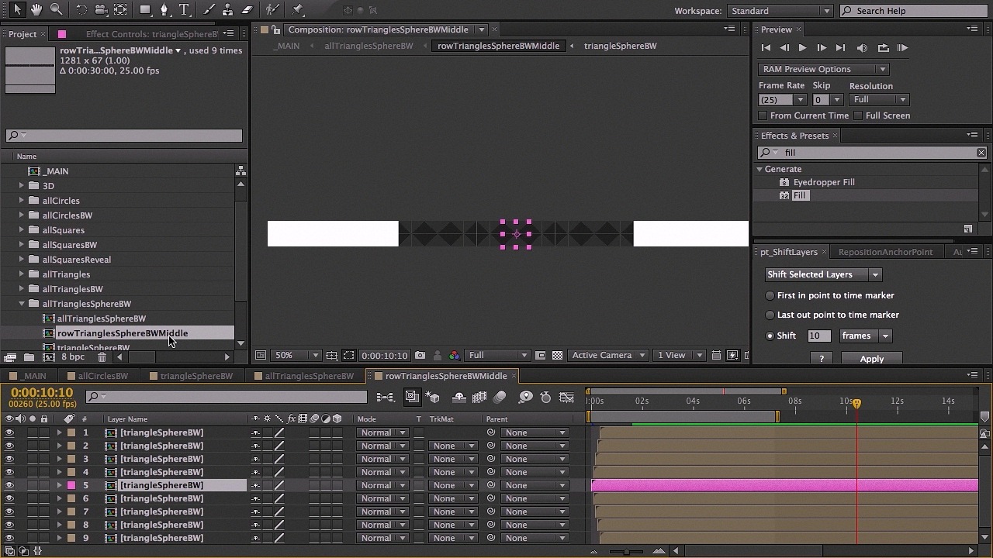Open preview Resolution Full dropdown
The width and height of the screenshot is (993, 558).
(x=878, y=99)
